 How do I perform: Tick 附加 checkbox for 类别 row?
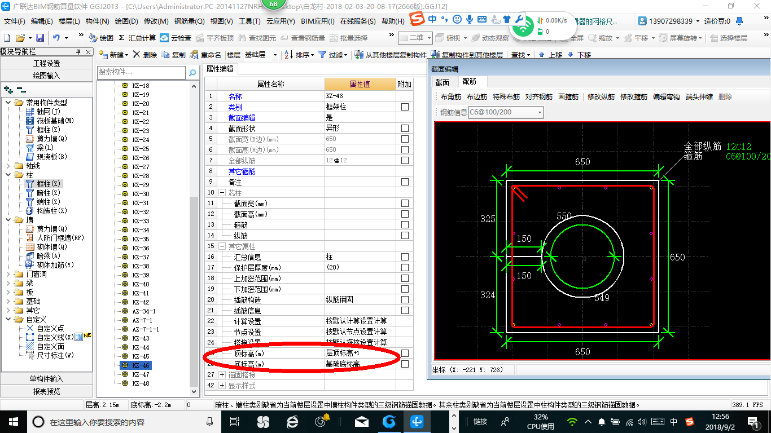tap(405, 107)
